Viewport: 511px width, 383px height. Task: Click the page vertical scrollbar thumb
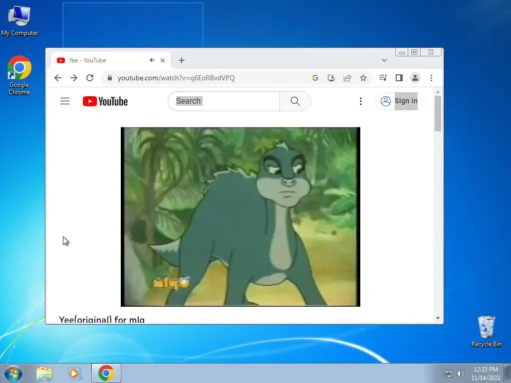(x=438, y=113)
